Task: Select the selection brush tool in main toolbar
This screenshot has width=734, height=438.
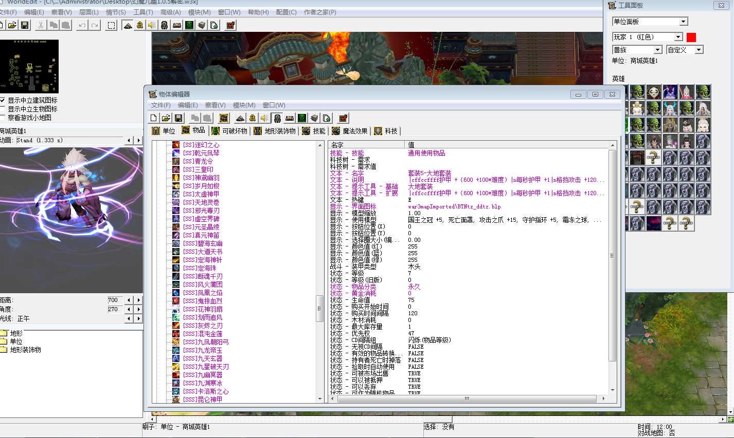Action: point(111,25)
